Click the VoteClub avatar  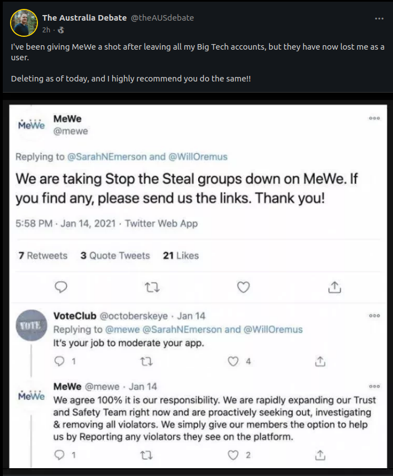32,325
